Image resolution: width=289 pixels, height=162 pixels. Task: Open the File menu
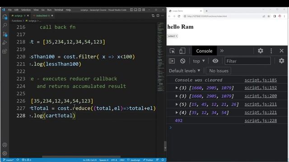click(x=10, y=10)
